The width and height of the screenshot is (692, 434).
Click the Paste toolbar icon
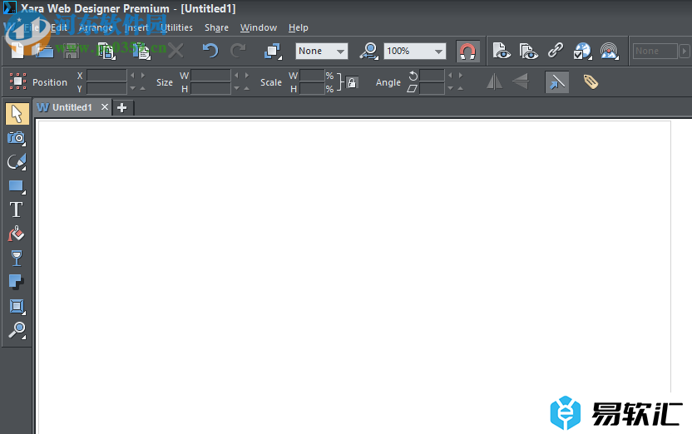click(141, 51)
